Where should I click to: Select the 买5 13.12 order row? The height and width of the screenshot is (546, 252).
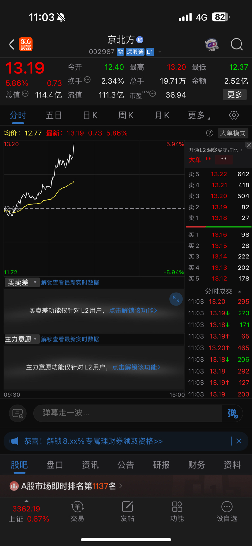point(219,278)
